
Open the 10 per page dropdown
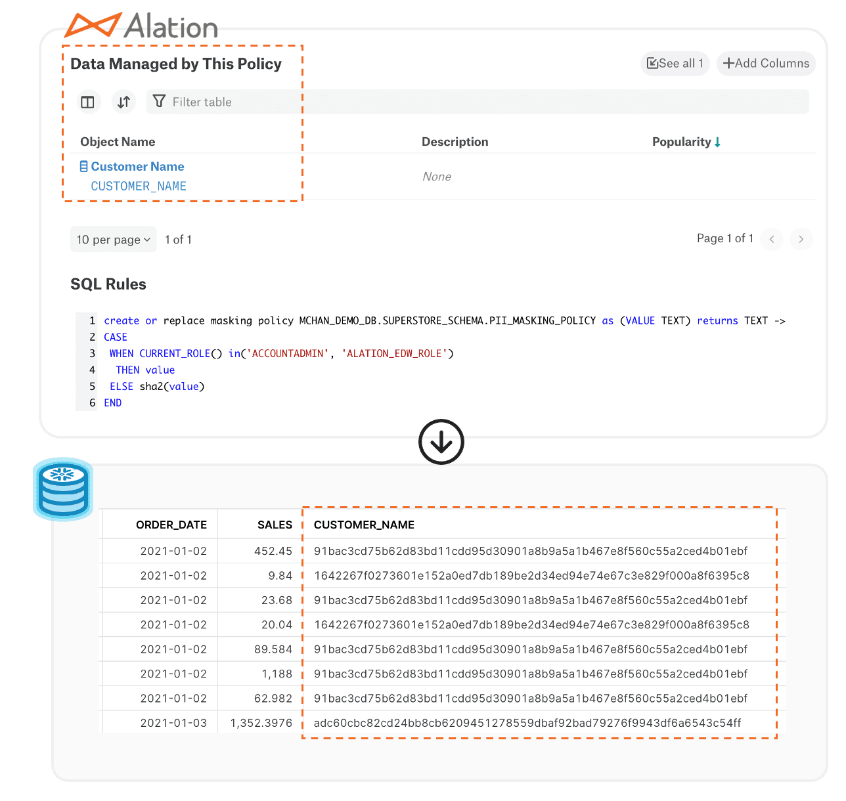(x=113, y=240)
